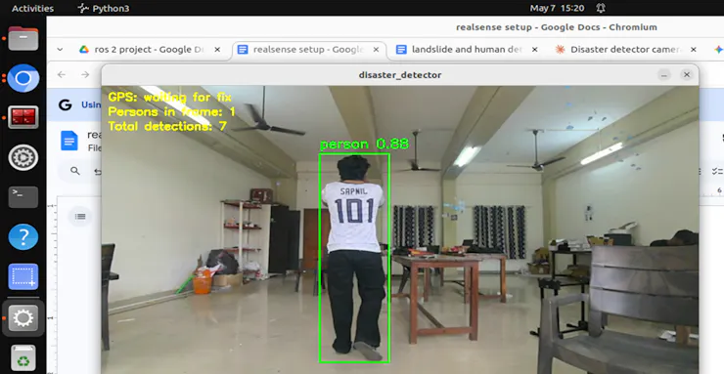Open the Trash in the dock
The width and height of the screenshot is (724, 374).
click(x=23, y=357)
